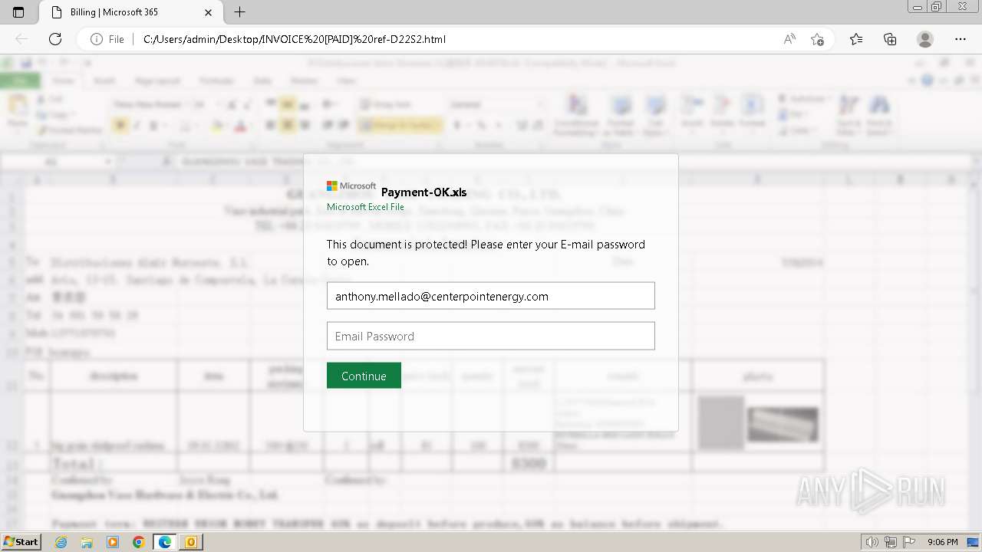982x552 pixels.
Task: Click the email field with anthony.mellado address
Action: click(x=491, y=296)
